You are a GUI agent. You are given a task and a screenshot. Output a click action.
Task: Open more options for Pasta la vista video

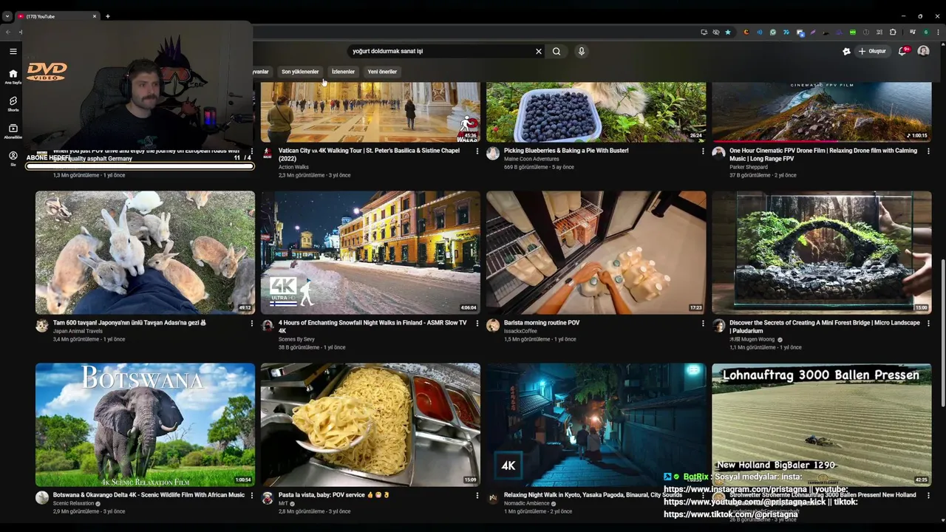pos(477,496)
